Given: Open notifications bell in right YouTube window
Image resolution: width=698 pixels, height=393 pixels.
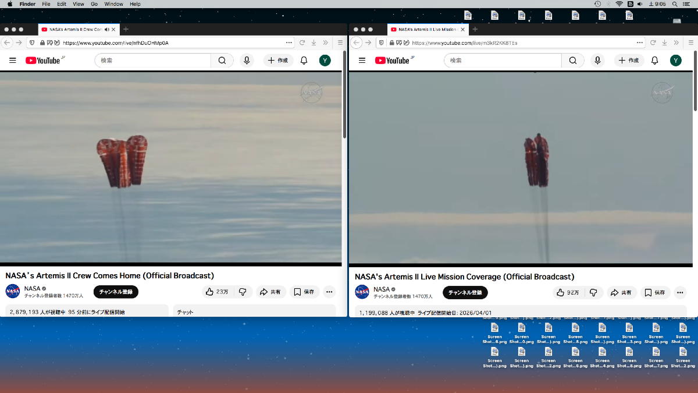Looking at the screenshot, I should pyautogui.click(x=654, y=61).
